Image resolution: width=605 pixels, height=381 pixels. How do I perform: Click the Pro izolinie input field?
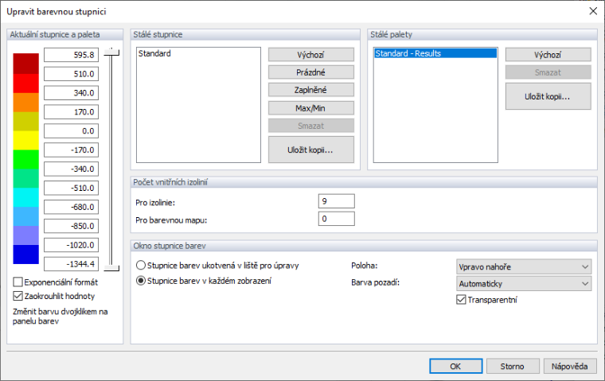pos(337,201)
